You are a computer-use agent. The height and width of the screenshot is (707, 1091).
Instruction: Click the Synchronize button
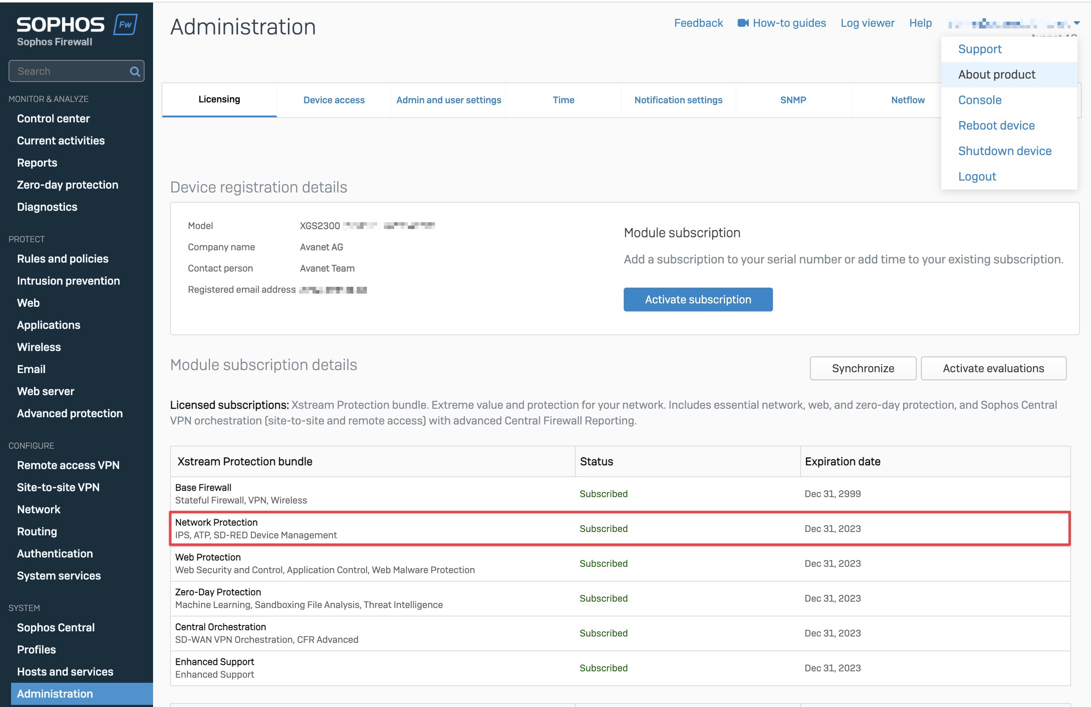tap(863, 368)
